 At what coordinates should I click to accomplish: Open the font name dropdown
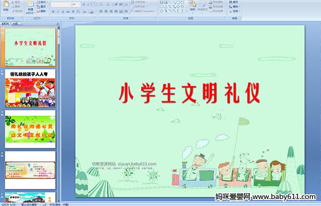point(70,4)
